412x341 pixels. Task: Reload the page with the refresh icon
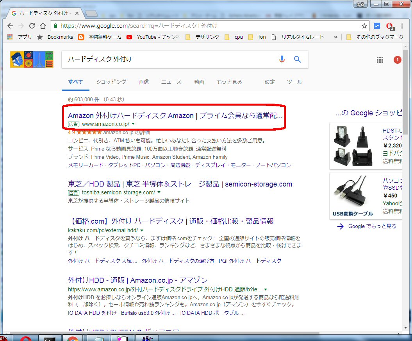pyautogui.click(x=32, y=26)
